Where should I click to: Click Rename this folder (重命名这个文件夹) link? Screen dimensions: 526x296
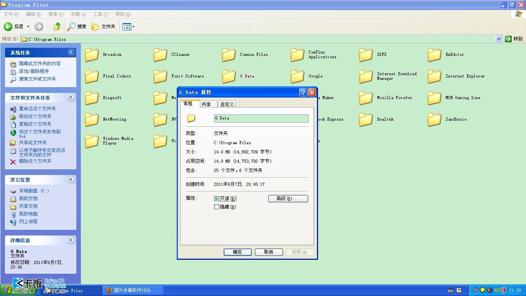click(37, 109)
